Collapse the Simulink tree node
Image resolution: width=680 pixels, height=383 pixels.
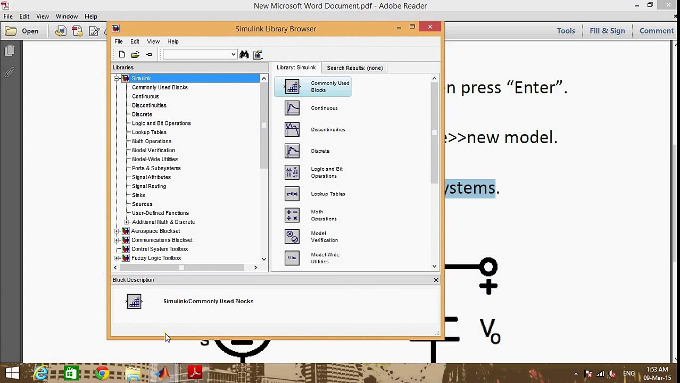pos(117,78)
